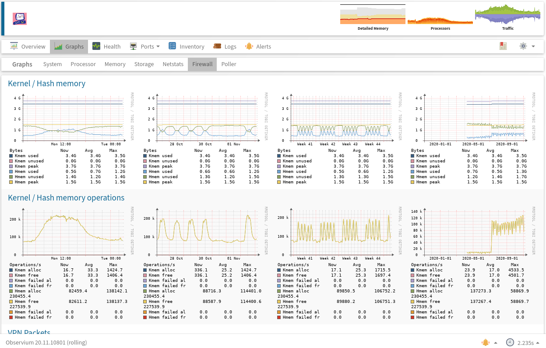The height and width of the screenshot is (348, 546).
Task: Open the Logs tab
Action: [225, 46]
